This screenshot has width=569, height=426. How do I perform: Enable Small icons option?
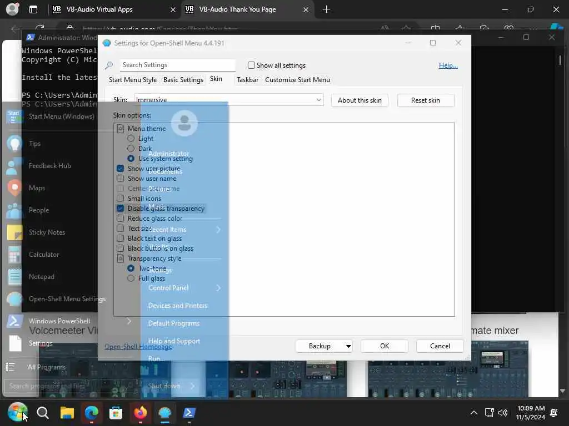pyautogui.click(x=121, y=199)
